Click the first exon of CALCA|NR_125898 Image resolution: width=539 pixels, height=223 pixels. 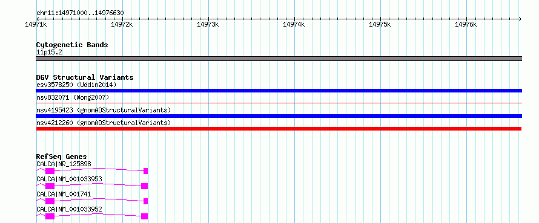50,171
